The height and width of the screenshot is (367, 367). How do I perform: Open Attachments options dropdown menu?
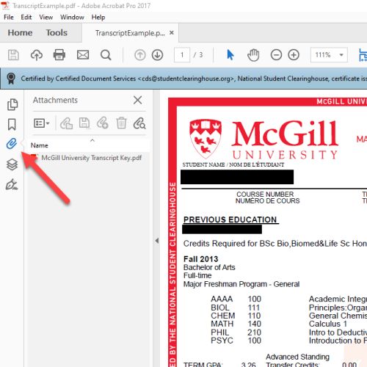(x=42, y=123)
